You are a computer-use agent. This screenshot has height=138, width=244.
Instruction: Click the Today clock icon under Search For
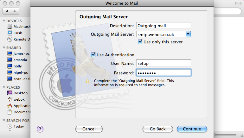tap(10, 126)
